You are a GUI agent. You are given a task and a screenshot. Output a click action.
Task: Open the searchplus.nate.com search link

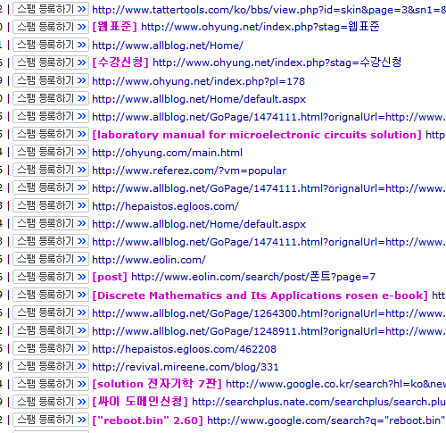(319, 402)
